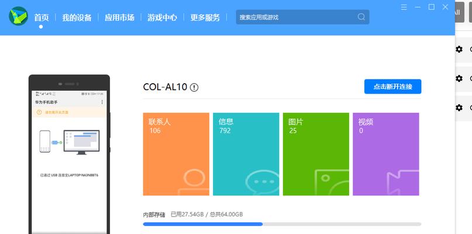Click 华为手机助手 title in phone preview
This screenshot has height=234, width=472.
[x=46, y=102]
